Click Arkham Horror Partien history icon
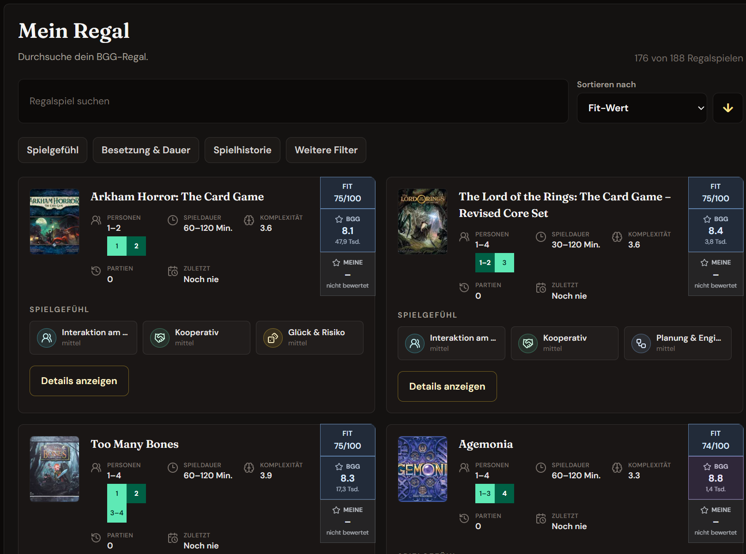The image size is (746, 554). click(96, 271)
